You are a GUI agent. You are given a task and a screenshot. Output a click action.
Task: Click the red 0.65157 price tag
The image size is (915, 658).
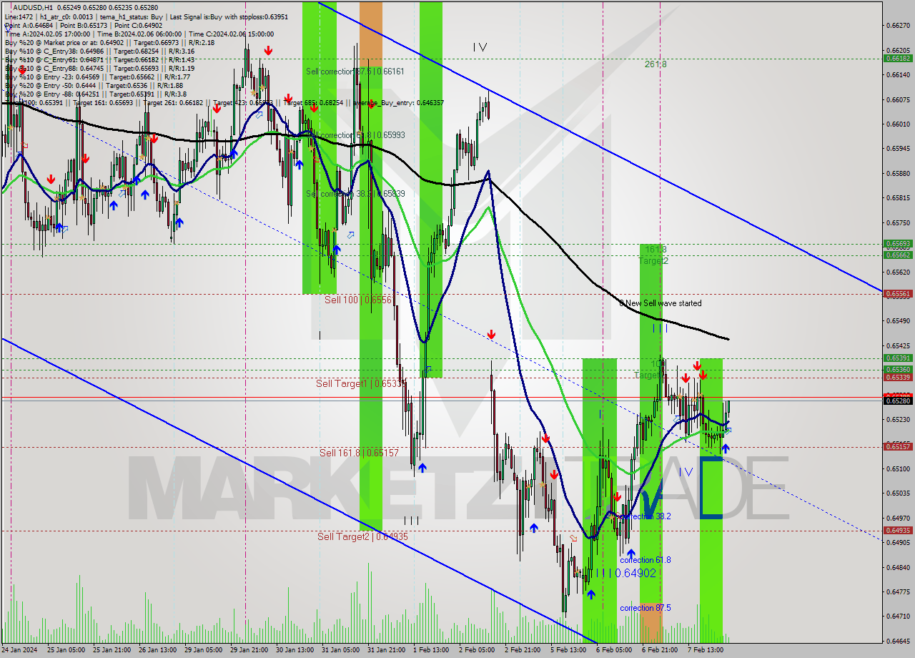897,446
